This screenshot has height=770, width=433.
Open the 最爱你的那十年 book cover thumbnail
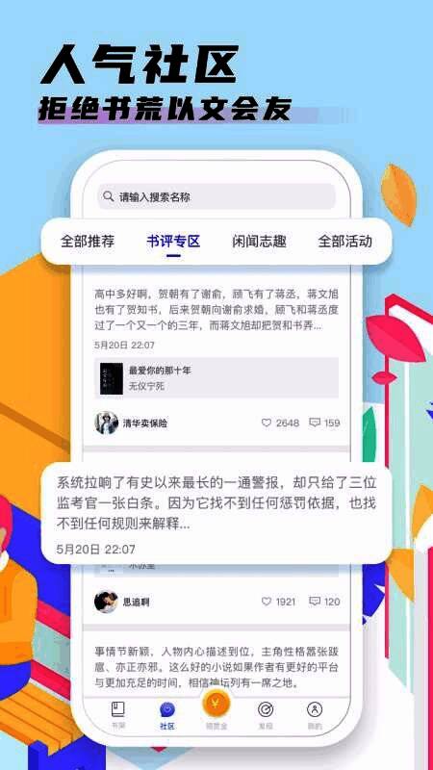click(112, 378)
